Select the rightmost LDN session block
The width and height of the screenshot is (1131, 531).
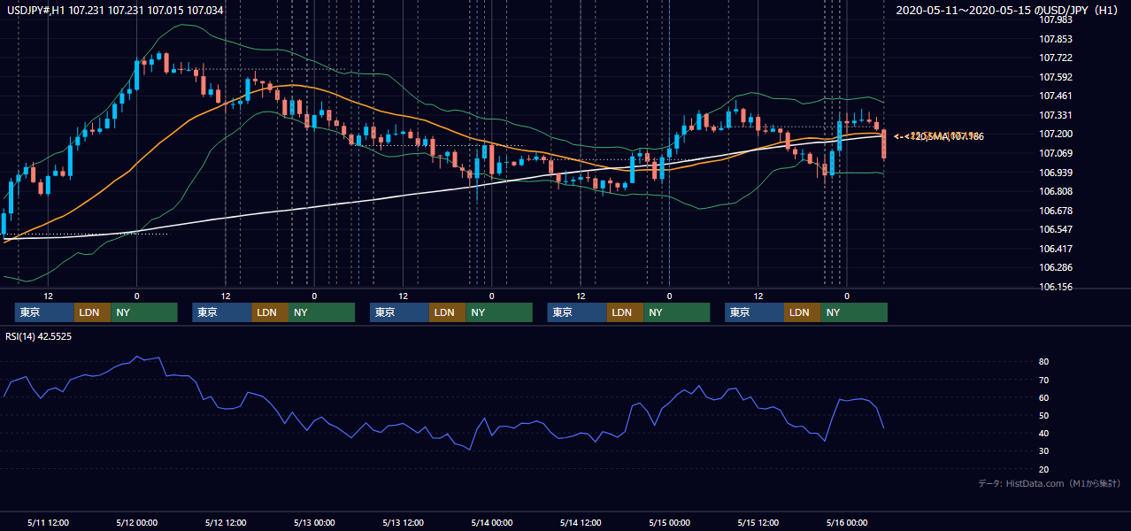tap(803, 312)
